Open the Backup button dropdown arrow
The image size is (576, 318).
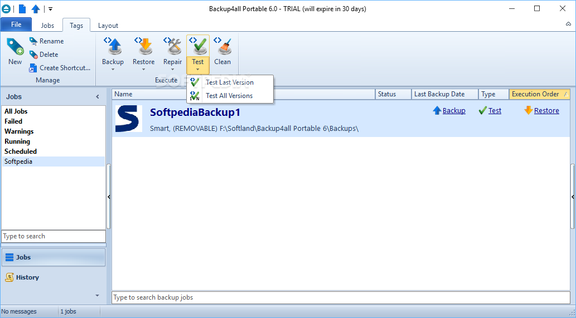click(113, 70)
